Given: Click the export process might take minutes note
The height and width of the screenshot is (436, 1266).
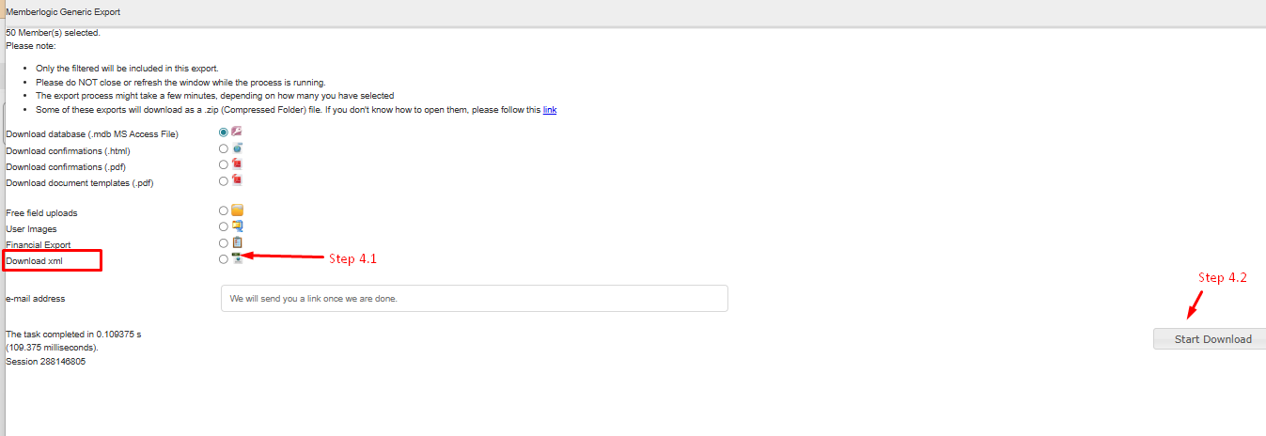Looking at the screenshot, I should 215,96.
